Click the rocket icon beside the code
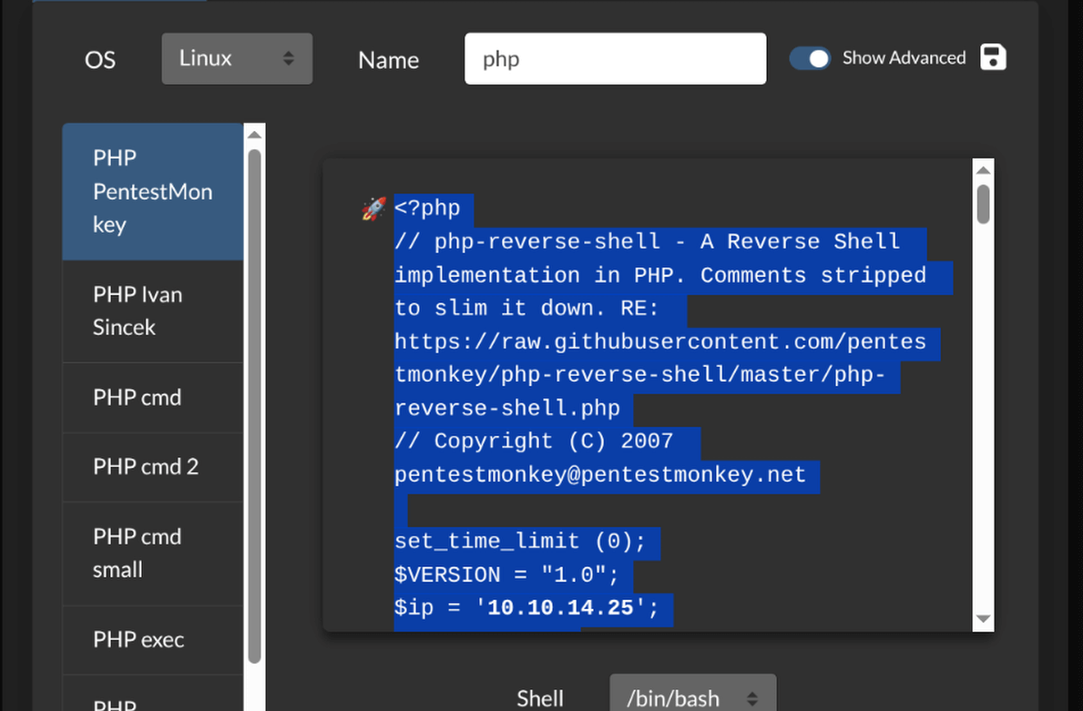 point(373,208)
